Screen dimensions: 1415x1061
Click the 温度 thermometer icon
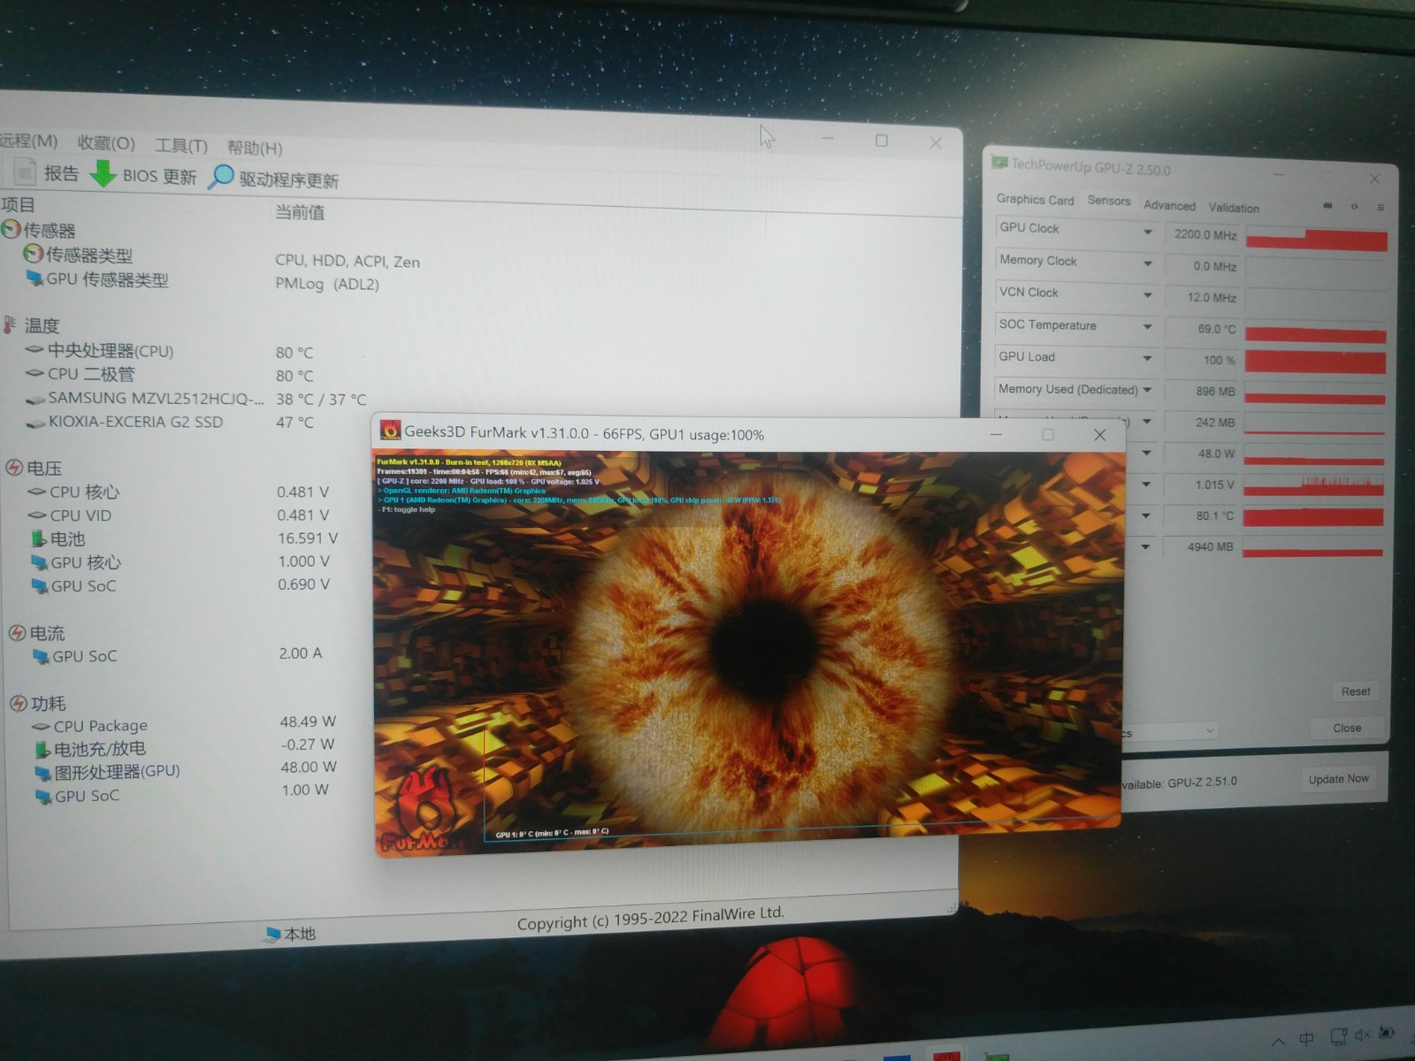tap(11, 324)
